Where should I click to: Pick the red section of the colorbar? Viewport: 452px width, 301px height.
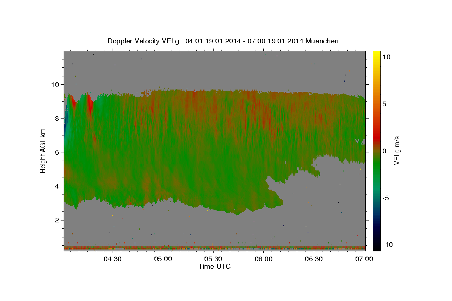click(x=377, y=137)
